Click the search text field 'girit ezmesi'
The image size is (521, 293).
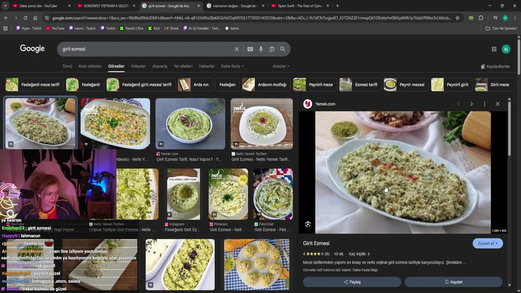147,49
